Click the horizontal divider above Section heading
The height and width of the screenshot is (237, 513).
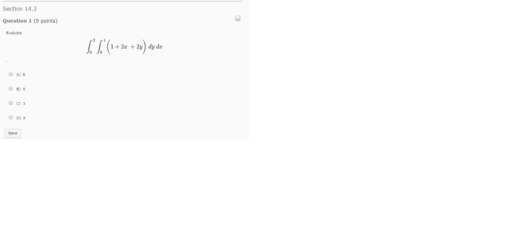point(121,2)
